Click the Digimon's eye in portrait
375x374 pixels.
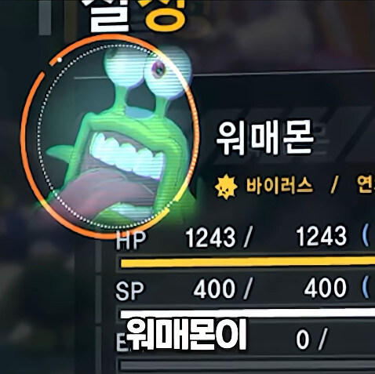pos(158,70)
